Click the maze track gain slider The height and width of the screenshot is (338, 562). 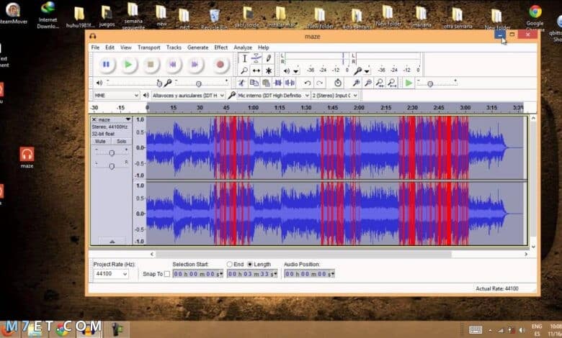[112, 152]
